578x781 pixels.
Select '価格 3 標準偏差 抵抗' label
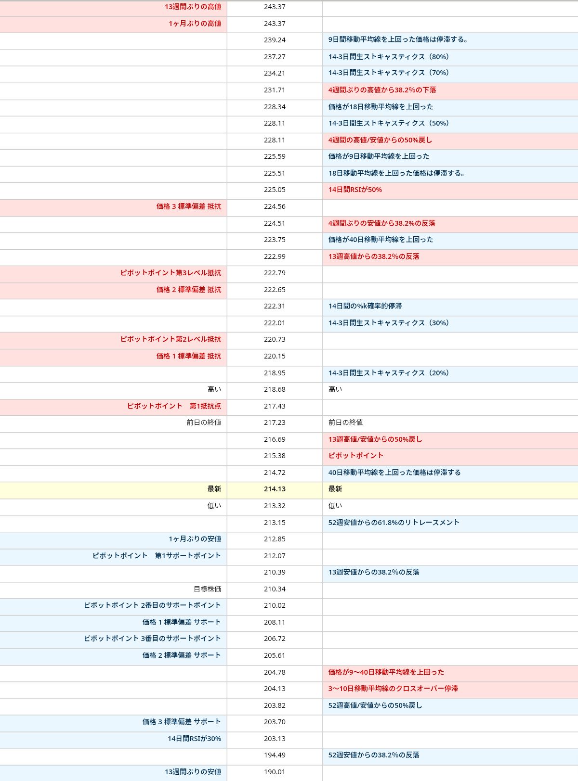[189, 206]
